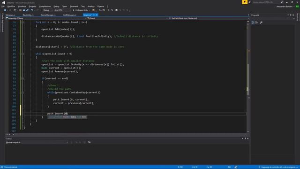Open the Strumenti menu
This screenshot has height=169, width=300.
click(x=74, y=6)
